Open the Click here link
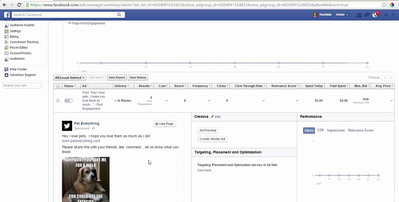This screenshot has height=202, width=399. click(x=204, y=170)
